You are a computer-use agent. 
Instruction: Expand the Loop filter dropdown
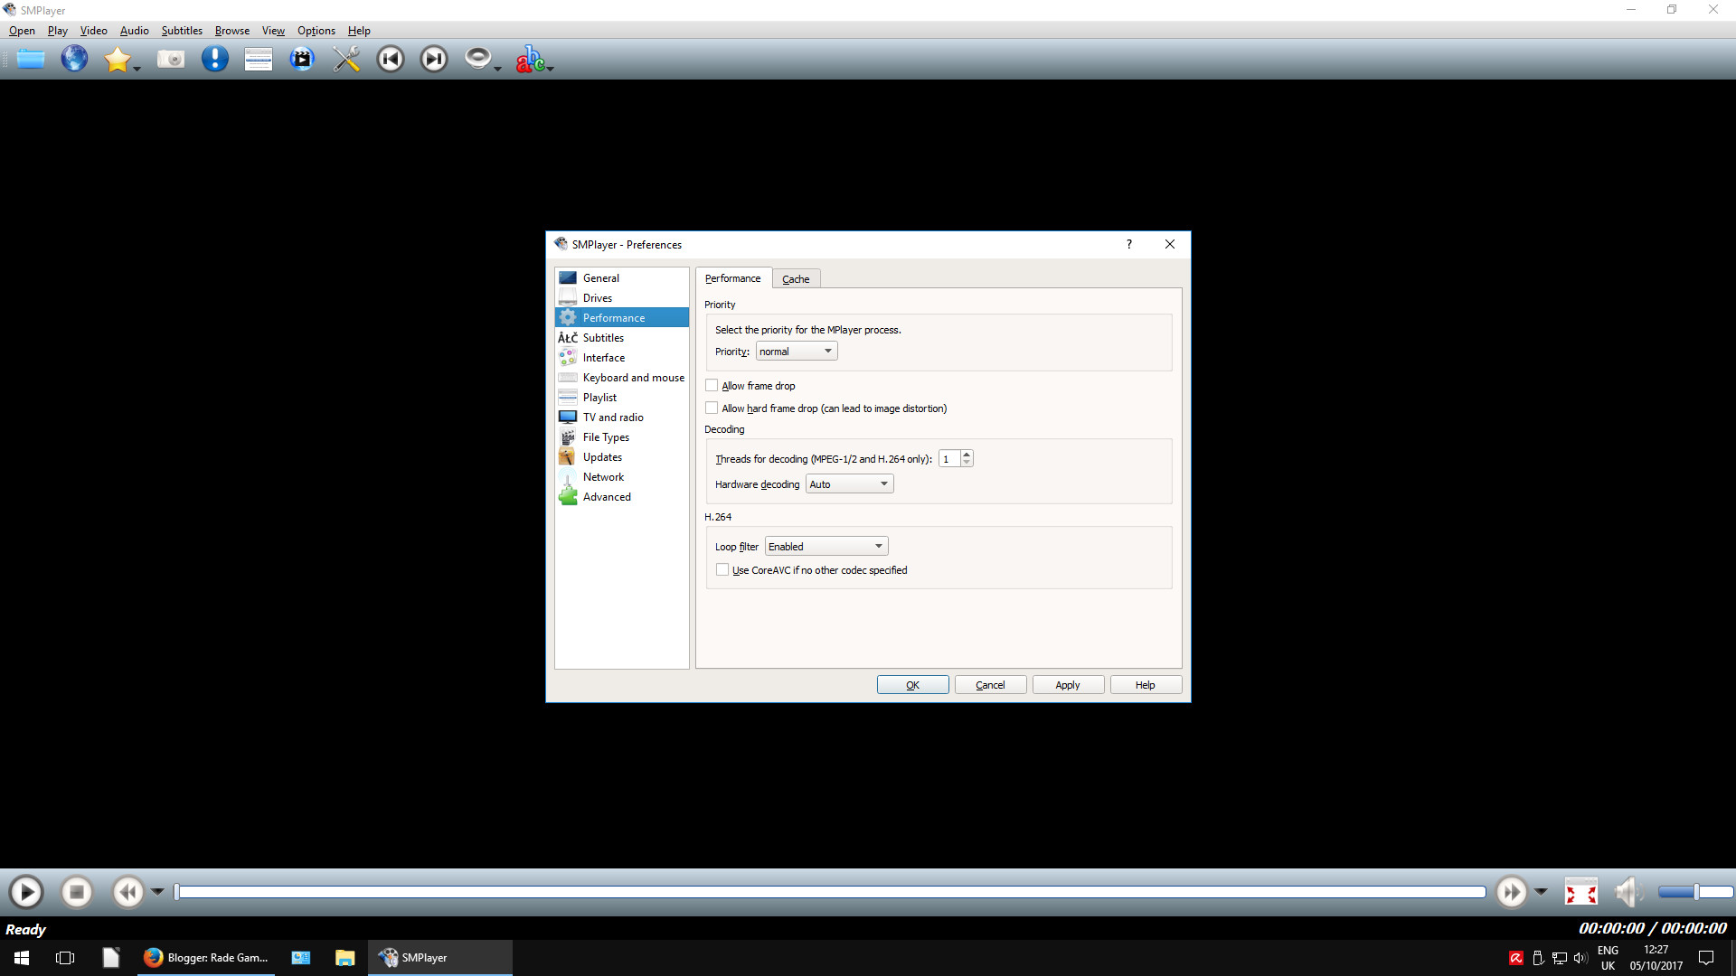click(x=826, y=547)
